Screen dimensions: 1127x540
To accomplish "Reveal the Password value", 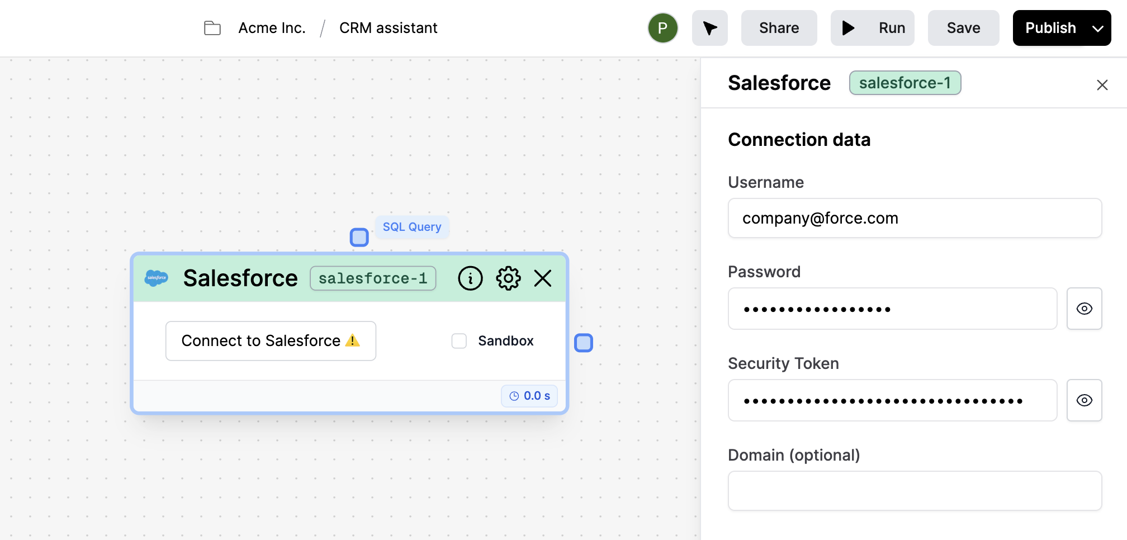I will pos(1084,309).
